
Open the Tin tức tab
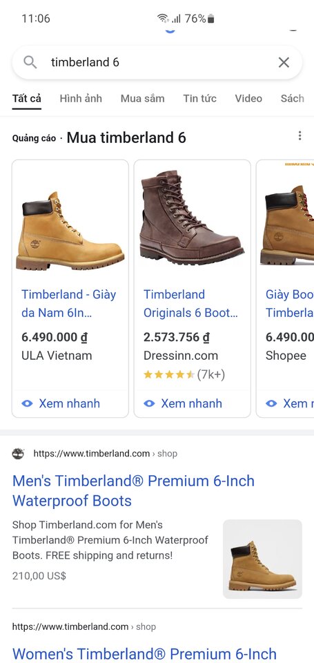[x=200, y=99]
